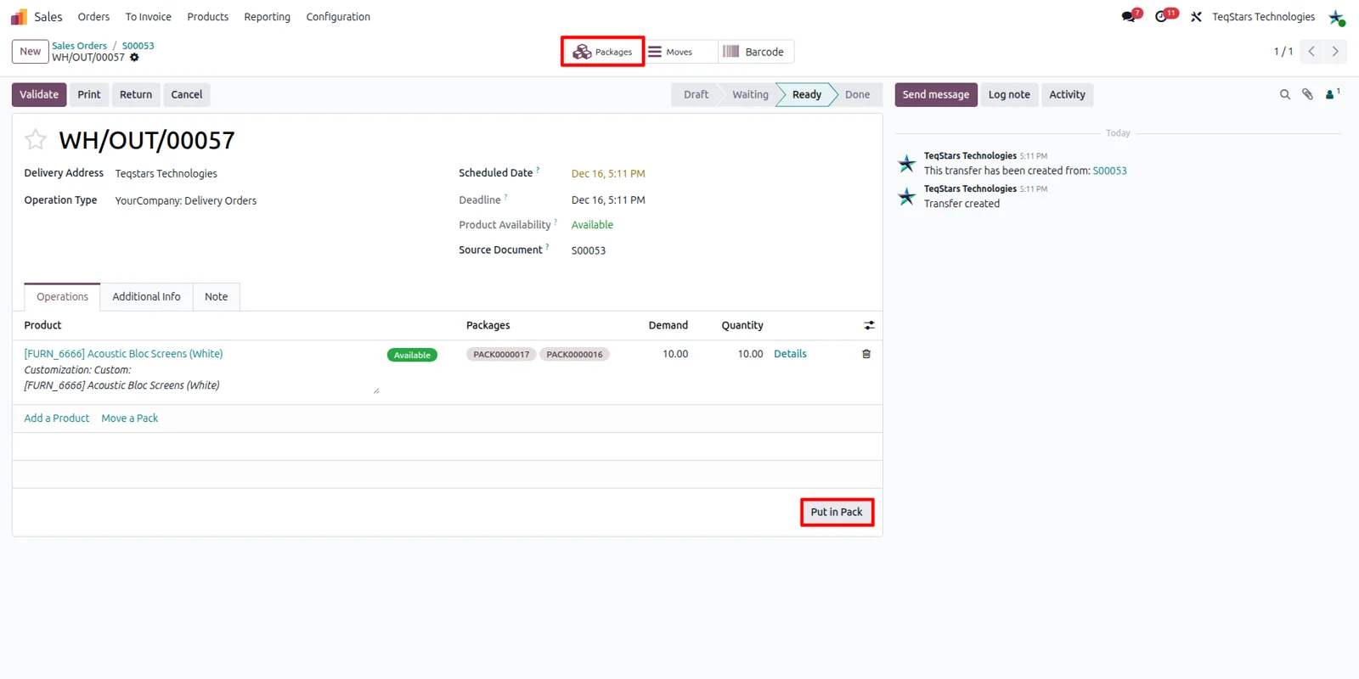Screen dimensions: 1359x679
Task: Open the Moves smart button
Action: pyautogui.click(x=680, y=52)
